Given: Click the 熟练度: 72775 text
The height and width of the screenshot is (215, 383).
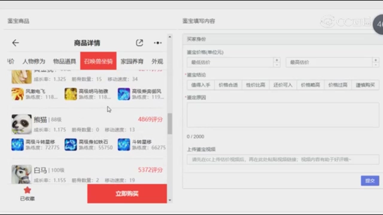Looking at the screenshot, I should [x=42, y=148].
